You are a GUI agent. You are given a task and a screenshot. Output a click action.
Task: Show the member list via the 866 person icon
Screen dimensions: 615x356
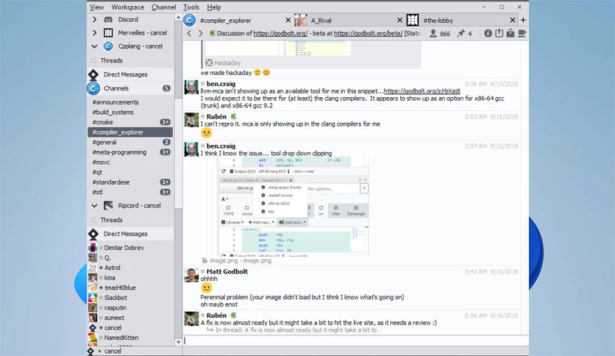433,33
